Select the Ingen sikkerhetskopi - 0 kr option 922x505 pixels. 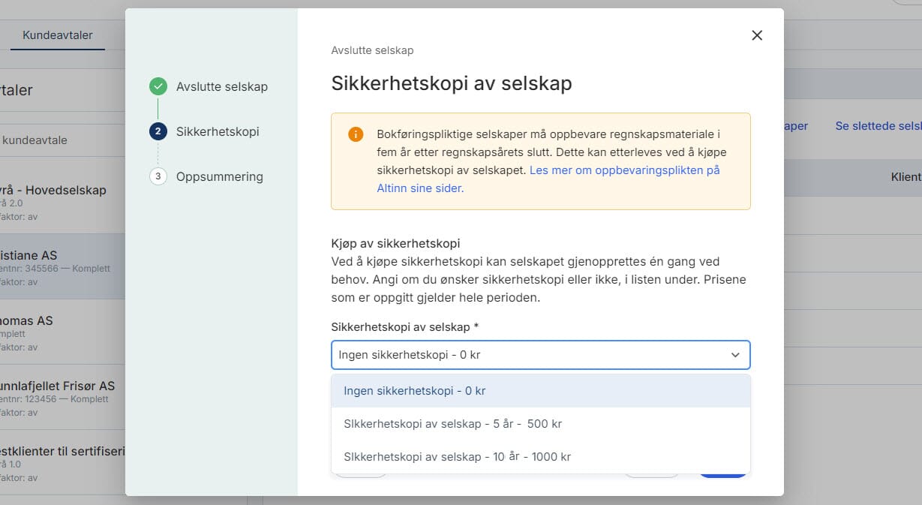point(540,390)
